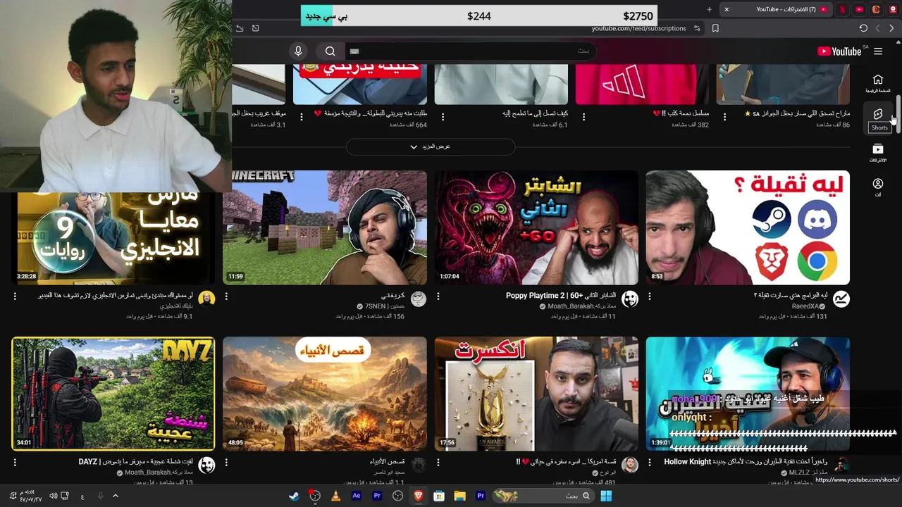Image resolution: width=902 pixels, height=507 pixels.
Task: Switch to the pinned orange C tab
Action: tap(876, 9)
